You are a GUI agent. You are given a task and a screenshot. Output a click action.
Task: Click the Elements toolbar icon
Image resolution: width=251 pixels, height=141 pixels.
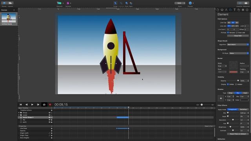tap(59, 3)
